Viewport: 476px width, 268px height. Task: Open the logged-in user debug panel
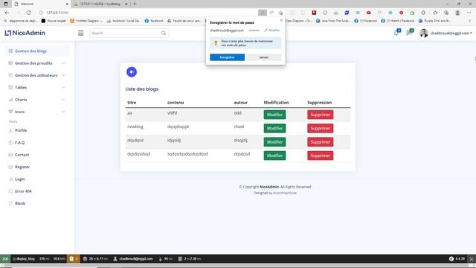pos(133,259)
